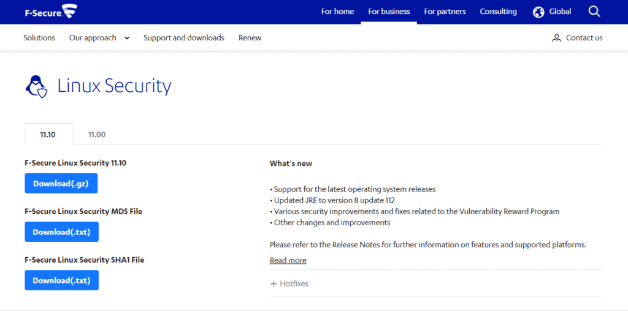This screenshot has height=311, width=628.
Task: Switch to the 11.00 version tab
Action: pyautogui.click(x=97, y=135)
